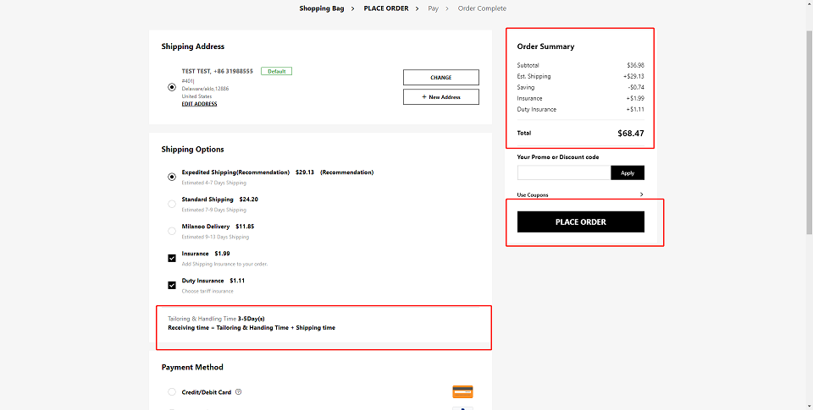Pick Milanoo Delivery shipping option

point(172,231)
